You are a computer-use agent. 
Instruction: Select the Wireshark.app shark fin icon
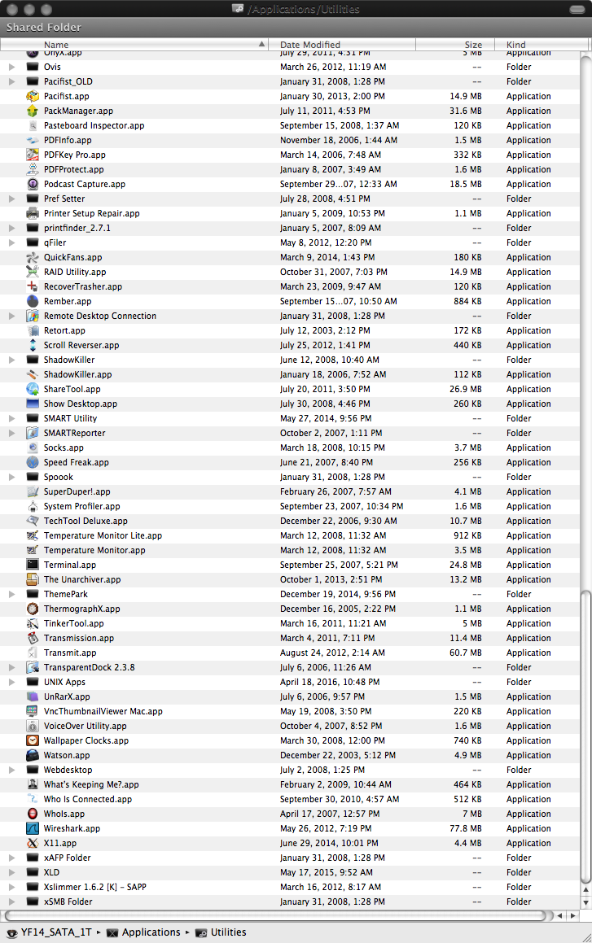coord(33,828)
